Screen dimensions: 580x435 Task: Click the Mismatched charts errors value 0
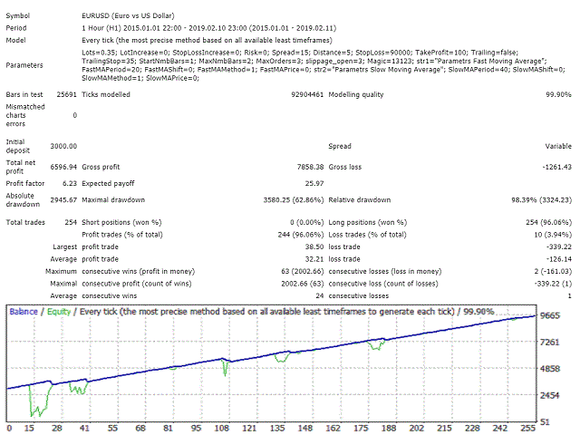[75, 115]
